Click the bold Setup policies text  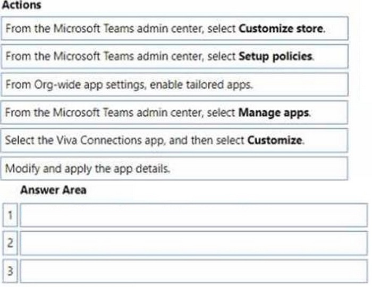tap(275, 57)
